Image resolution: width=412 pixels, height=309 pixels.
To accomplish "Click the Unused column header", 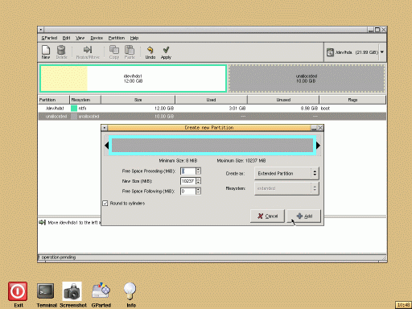I will coord(283,100).
